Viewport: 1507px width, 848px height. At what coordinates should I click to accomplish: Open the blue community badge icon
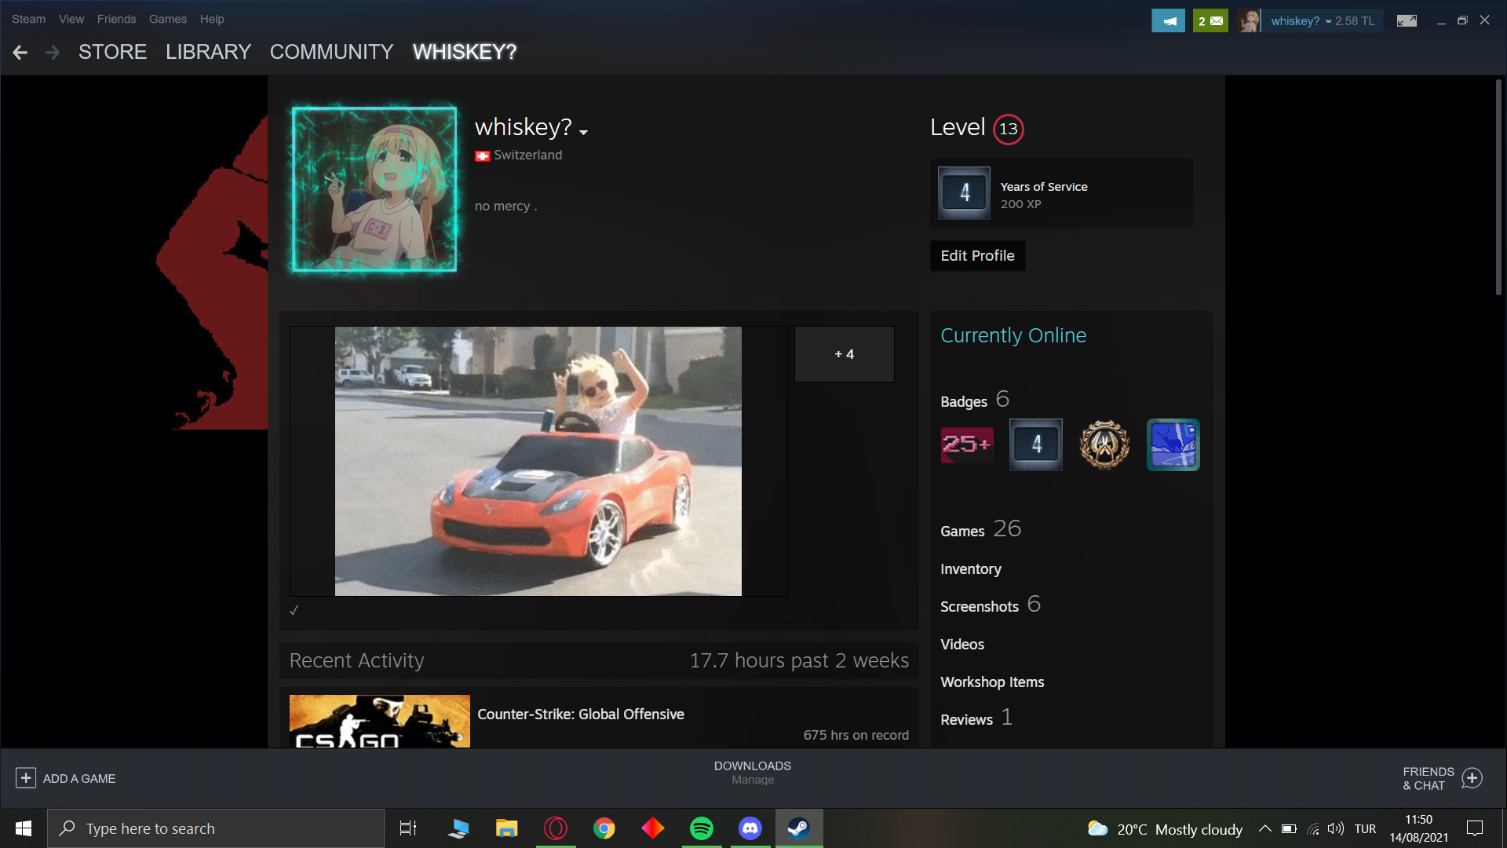[x=1173, y=444]
